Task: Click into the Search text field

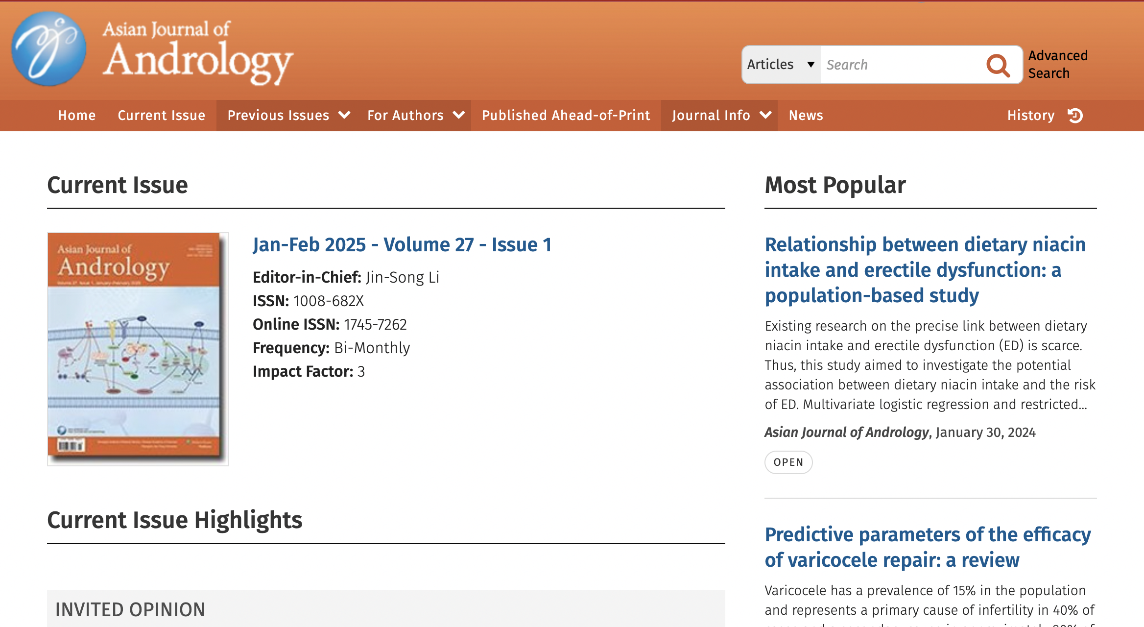Action: (x=901, y=65)
